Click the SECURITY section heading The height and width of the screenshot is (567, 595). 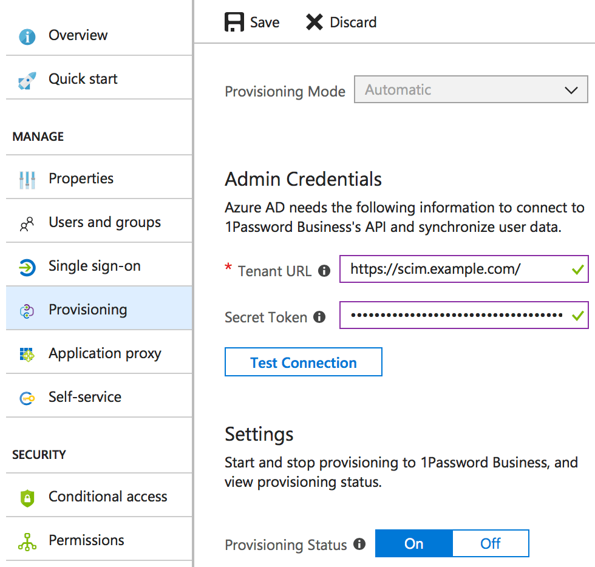coord(39,455)
